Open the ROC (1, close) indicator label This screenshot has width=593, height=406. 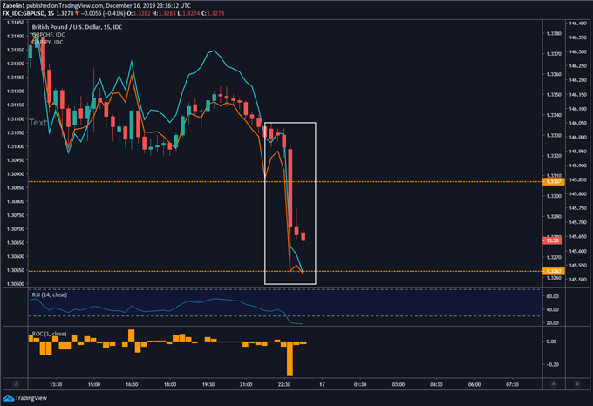[49, 334]
